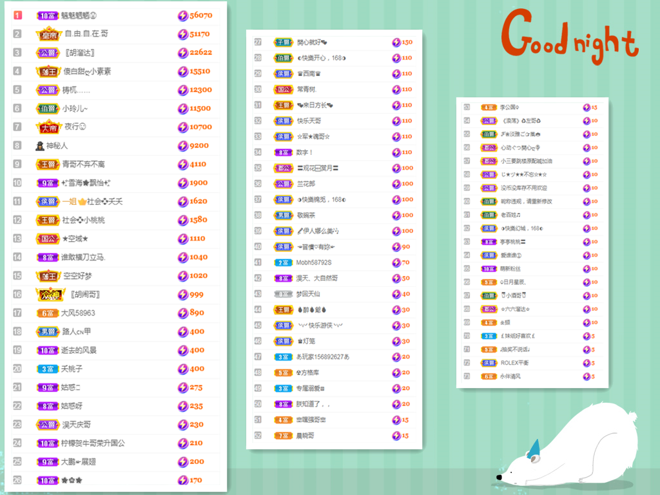This screenshot has width=660, height=495.
Task: Click the 6富 badge beside 大风58963
Action: tap(47, 313)
